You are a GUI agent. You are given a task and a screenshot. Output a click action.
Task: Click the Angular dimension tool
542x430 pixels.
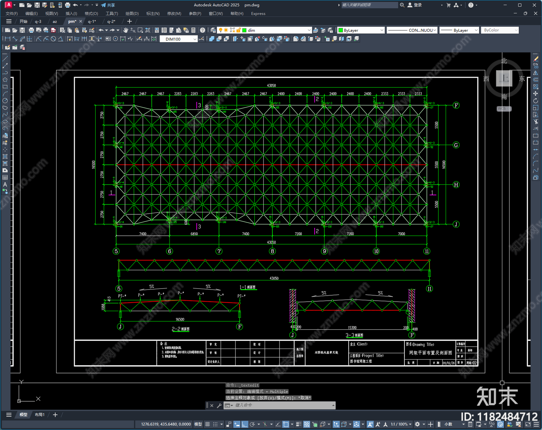tap(60, 39)
